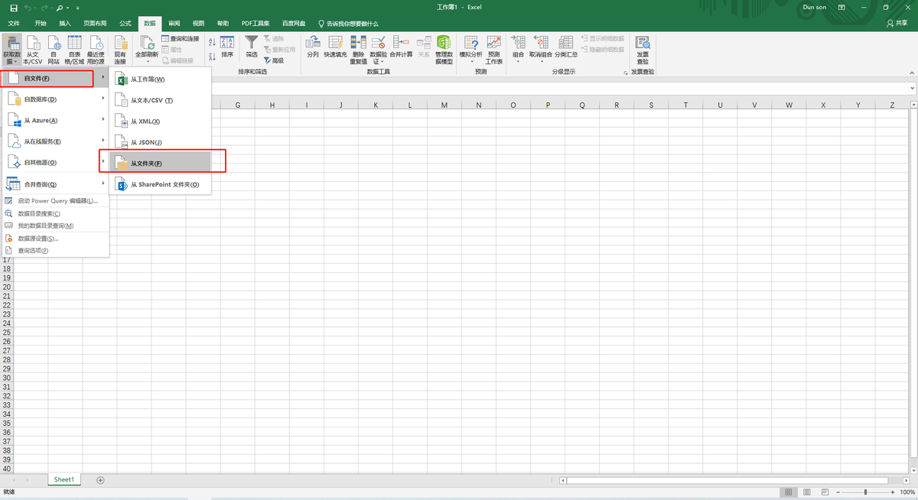The height and width of the screenshot is (500, 918).
Task: Click the 排序 sort dialog icon
Action: point(227,46)
